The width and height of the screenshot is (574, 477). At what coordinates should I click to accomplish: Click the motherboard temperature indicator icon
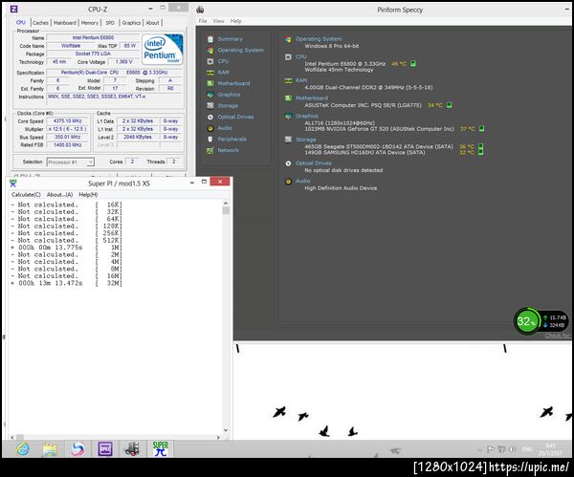(450, 105)
